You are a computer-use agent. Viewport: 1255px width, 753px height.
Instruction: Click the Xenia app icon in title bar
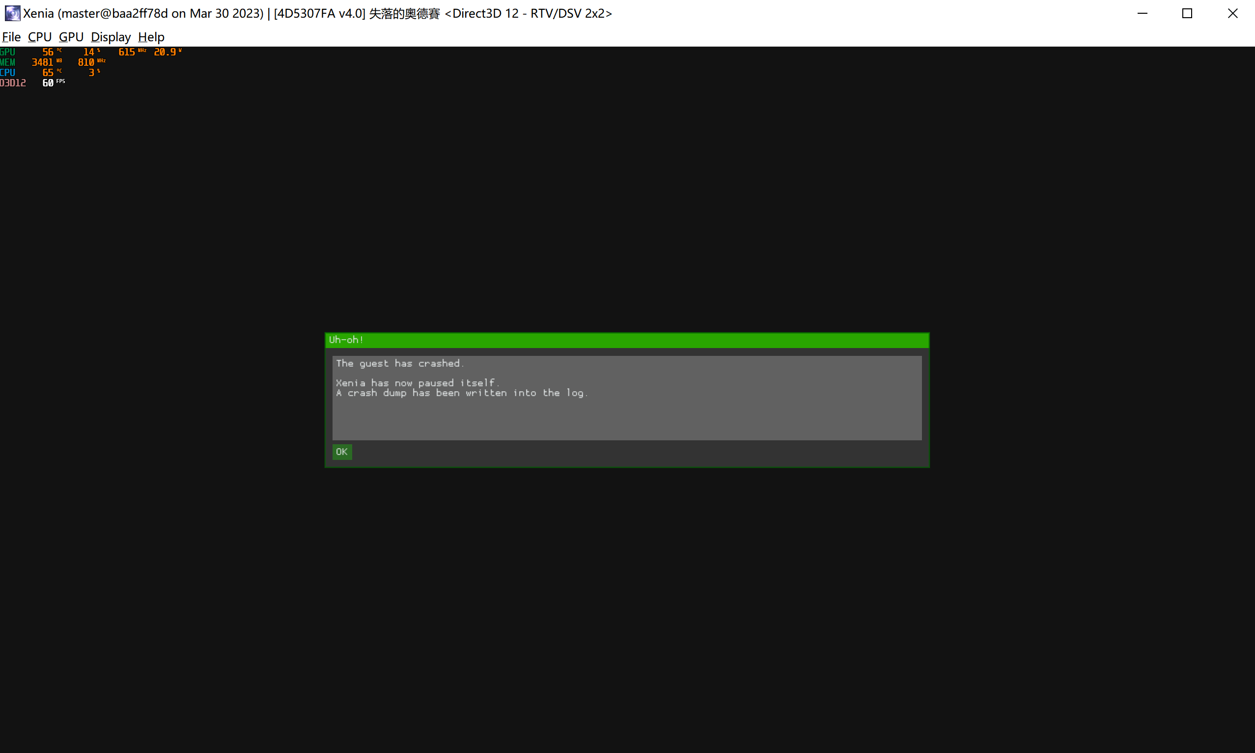click(x=13, y=13)
